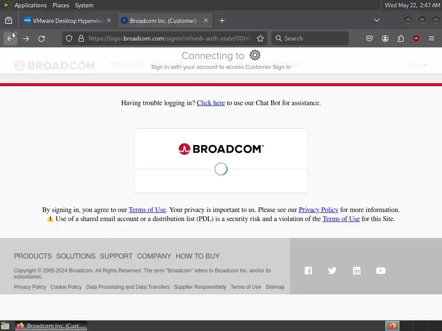The height and width of the screenshot is (331, 442).
Task: Open Broadcom's Twitter icon
Action: 332,271
